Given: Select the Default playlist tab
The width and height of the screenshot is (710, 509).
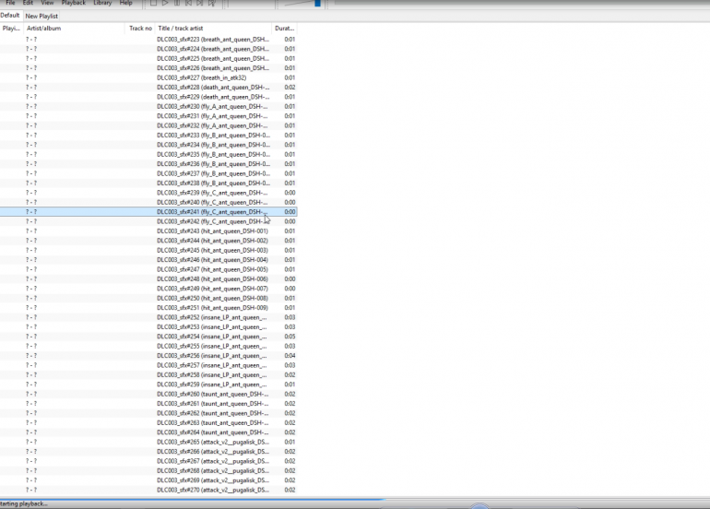Looking at the screenshot, I should [x=10, y=16].
